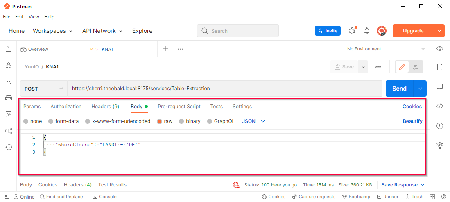Image resolution: width=450 pixels, height=202 pixels.
Task: Expand the Save options arrow
Action: pos(363,67)
